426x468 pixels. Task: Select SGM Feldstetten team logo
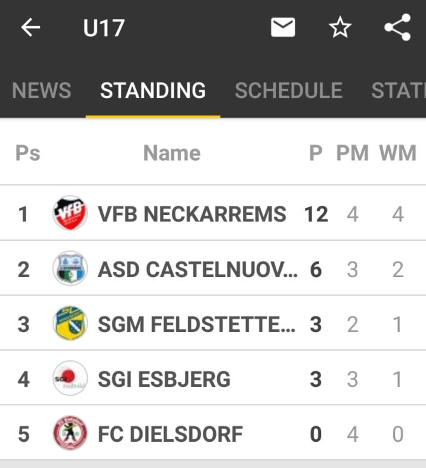click(70, 324)
